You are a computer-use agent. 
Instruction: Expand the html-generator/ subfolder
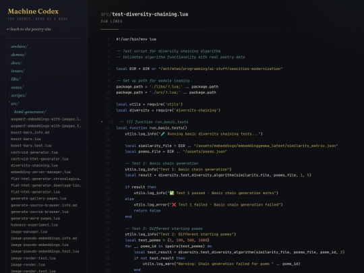pyautogui.click(x=30, y=112)
